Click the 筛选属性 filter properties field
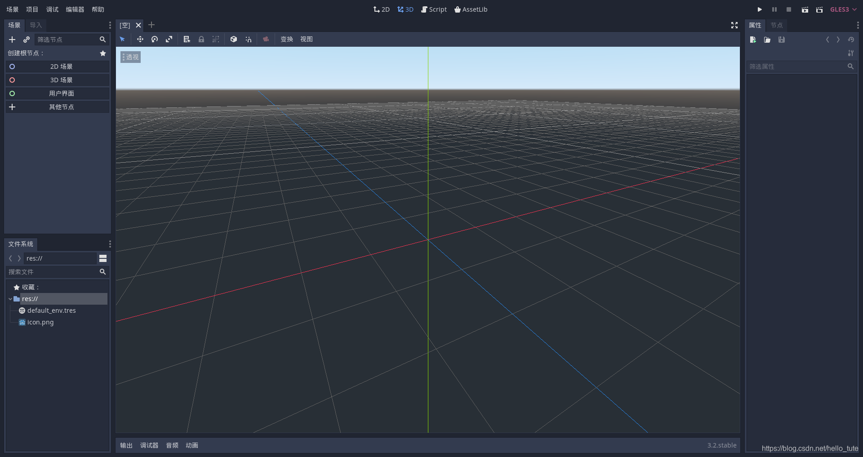 (801, 67)
